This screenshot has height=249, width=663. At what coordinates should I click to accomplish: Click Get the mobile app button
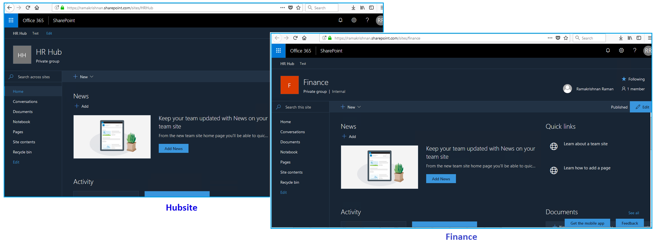(587, 223)
